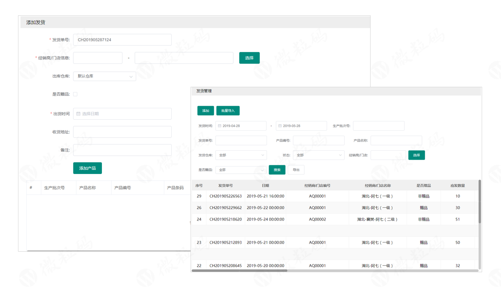Click the 生产批次号 filter input field
Screen dimensions: 501x288
[378, 126]
